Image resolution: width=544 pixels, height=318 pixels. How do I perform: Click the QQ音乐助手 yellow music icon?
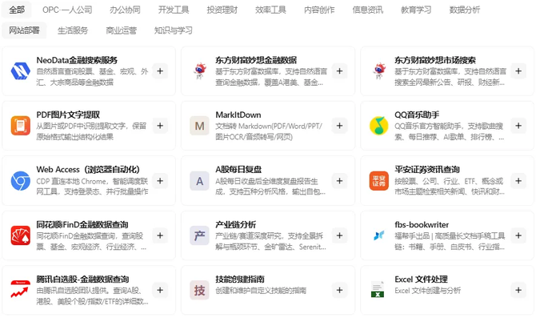pyautogui.click(x=379, y=126)
